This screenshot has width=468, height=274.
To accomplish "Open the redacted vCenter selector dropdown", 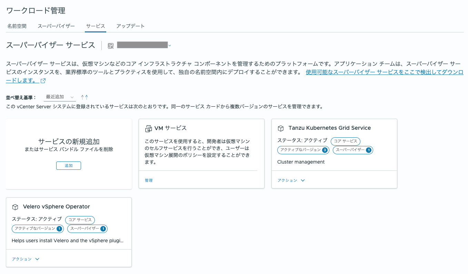I will click(144, 45).
